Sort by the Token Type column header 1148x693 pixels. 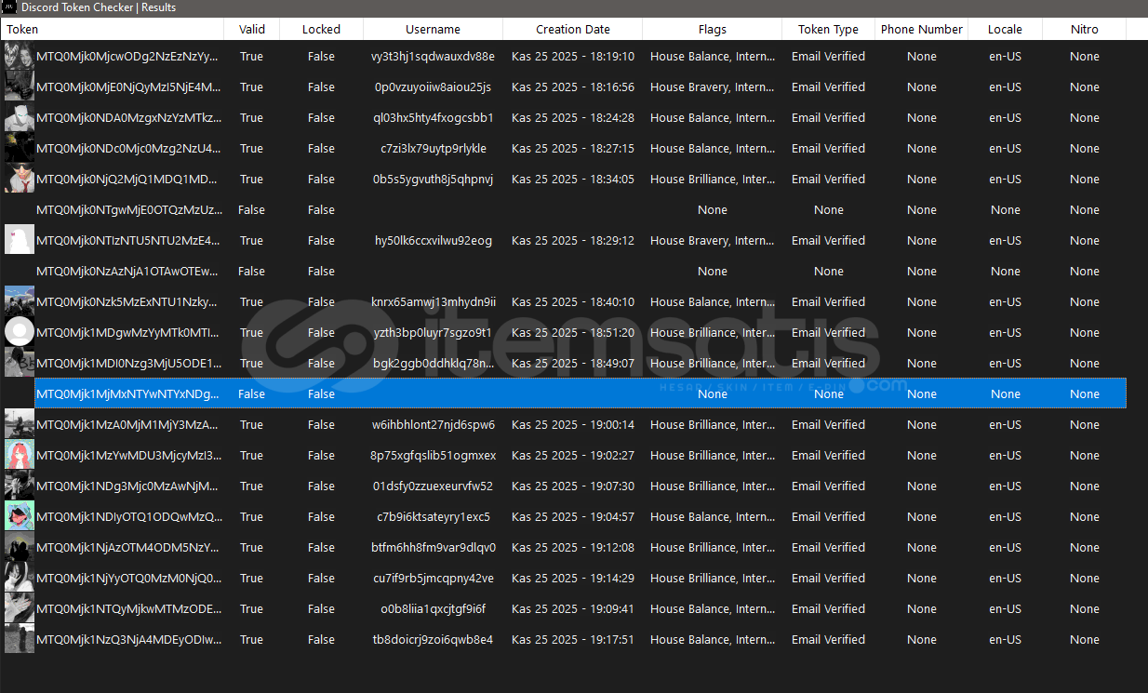(x=828, y=30)
